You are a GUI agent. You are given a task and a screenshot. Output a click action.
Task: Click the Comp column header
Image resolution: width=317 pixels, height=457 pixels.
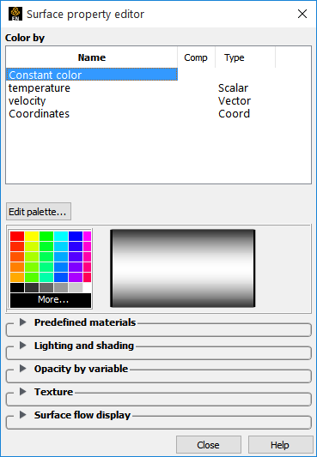point(196,57)
